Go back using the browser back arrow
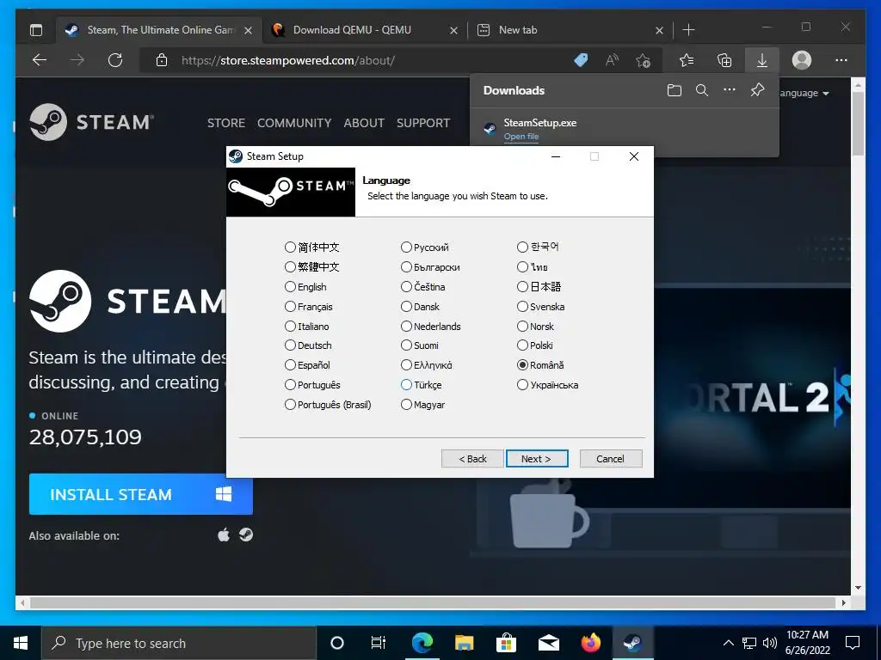 (40, 60)
